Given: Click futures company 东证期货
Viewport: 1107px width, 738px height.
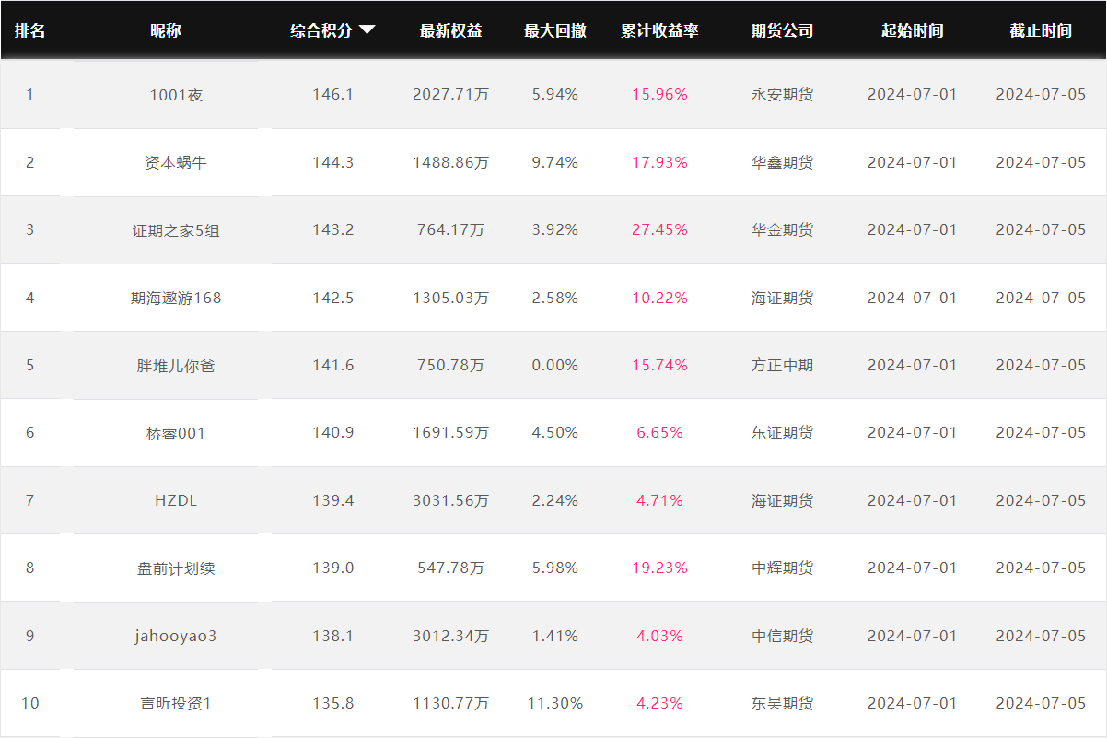Looking at the screenshot, I should (783, 432).
